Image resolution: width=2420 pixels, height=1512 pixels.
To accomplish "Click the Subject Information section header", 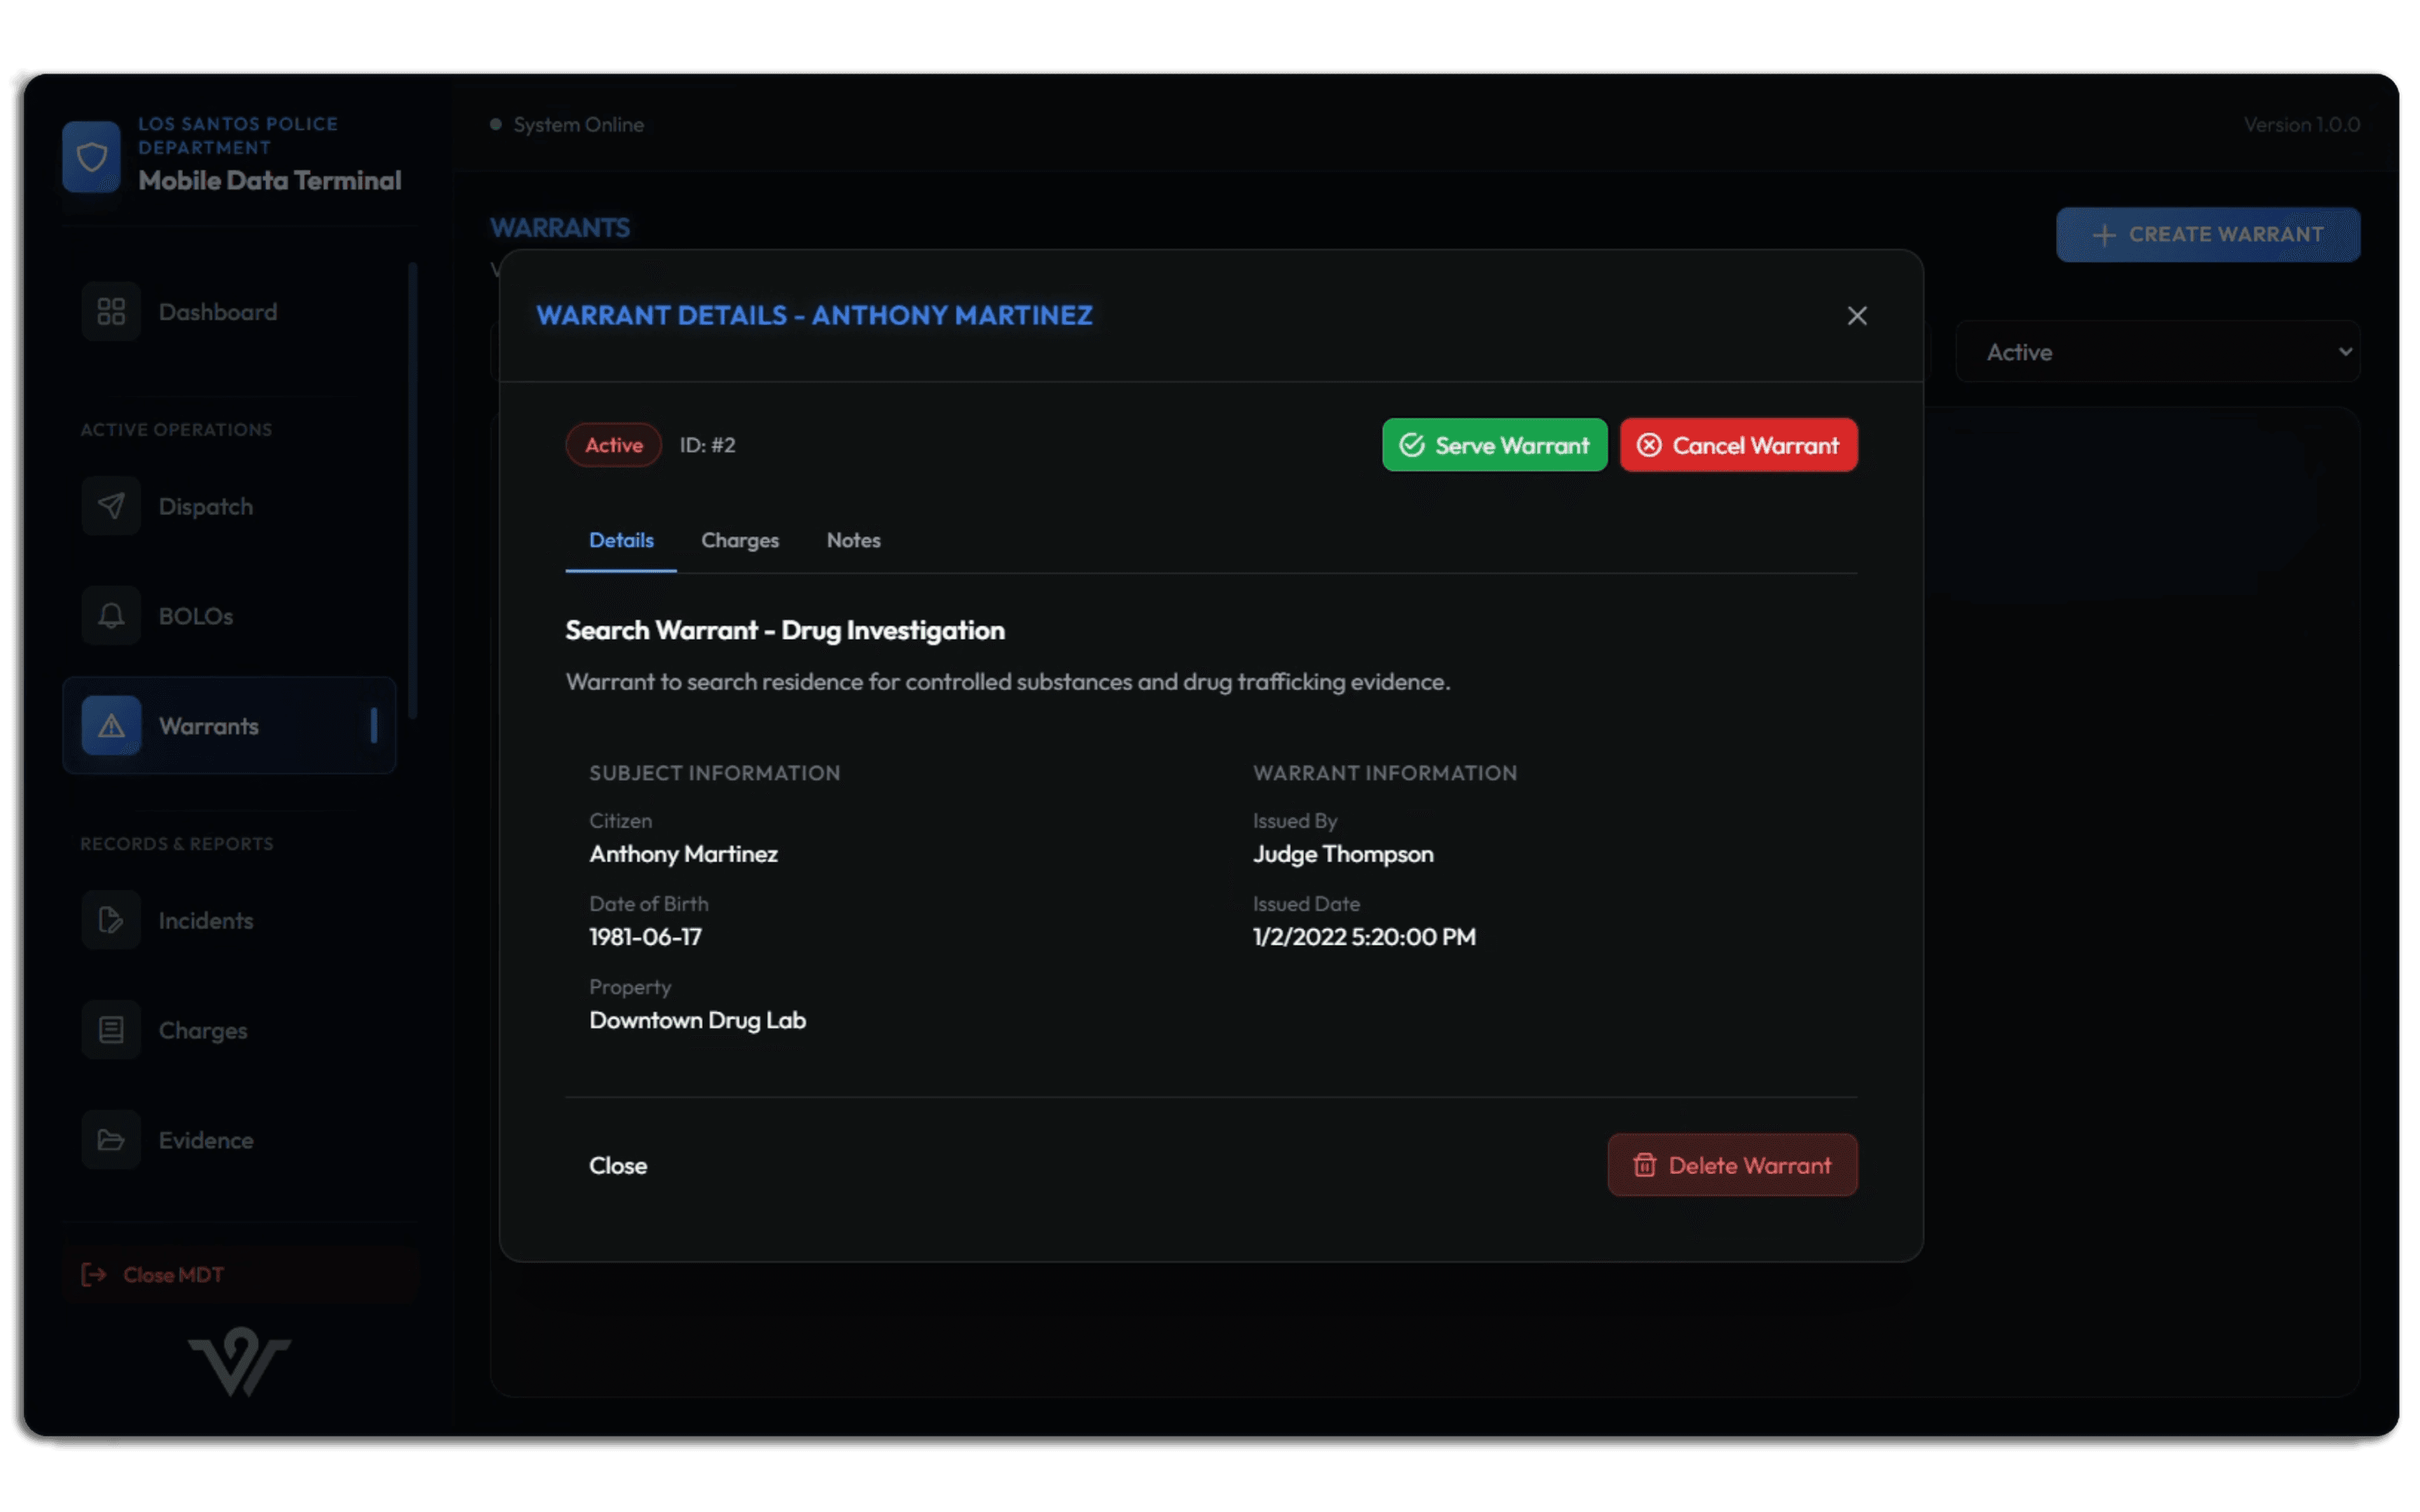I will pyautogui.click(x=714, y=773).
